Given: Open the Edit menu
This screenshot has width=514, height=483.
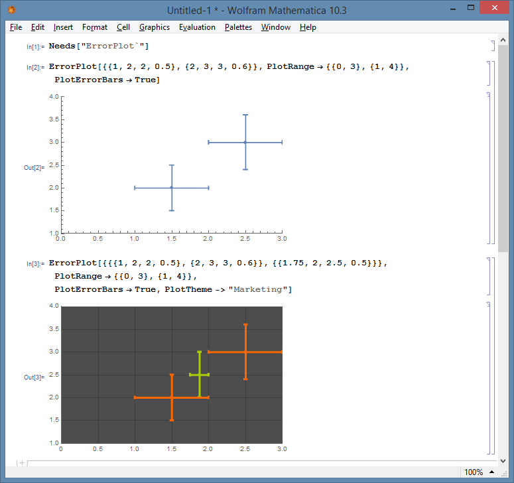Looking at the screenshot, I should tap(37, 27).
